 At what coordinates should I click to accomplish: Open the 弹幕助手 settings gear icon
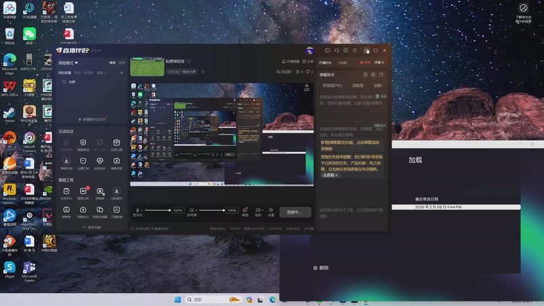pyautogui.click(x=373, y=75)
